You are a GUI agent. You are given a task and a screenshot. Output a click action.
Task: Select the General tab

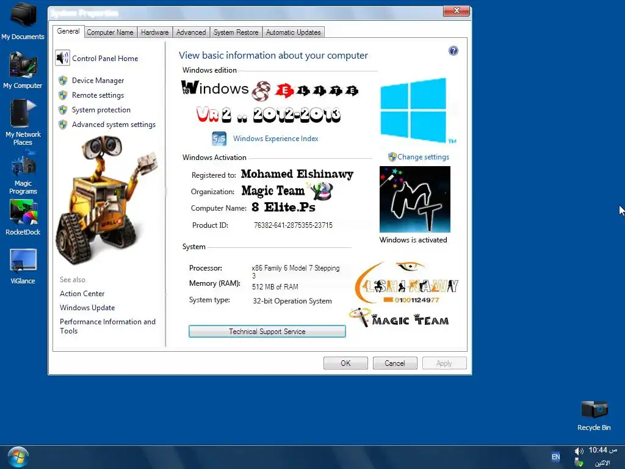click(x=68, y=31)
